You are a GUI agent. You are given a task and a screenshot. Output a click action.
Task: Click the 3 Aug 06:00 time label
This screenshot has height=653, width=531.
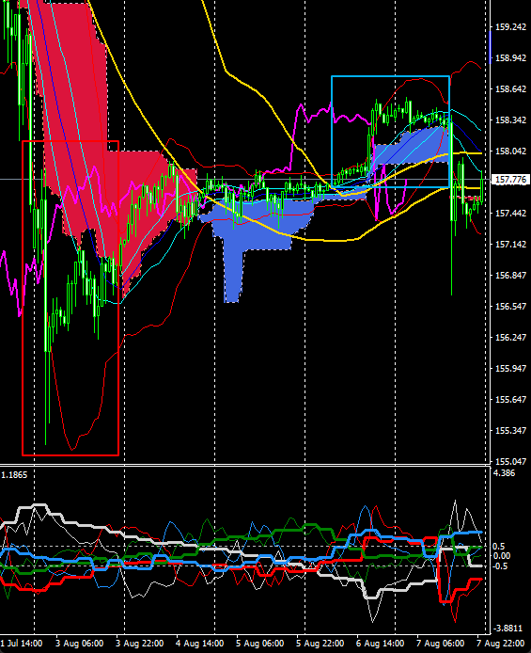coord(80,643)
